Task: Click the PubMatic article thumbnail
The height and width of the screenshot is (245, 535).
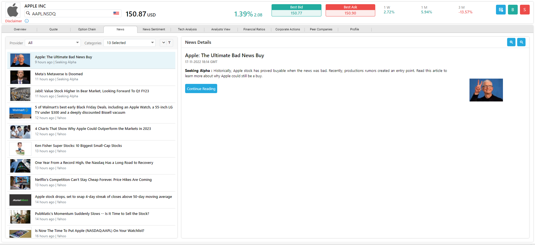Action: (x=20, y=217)
